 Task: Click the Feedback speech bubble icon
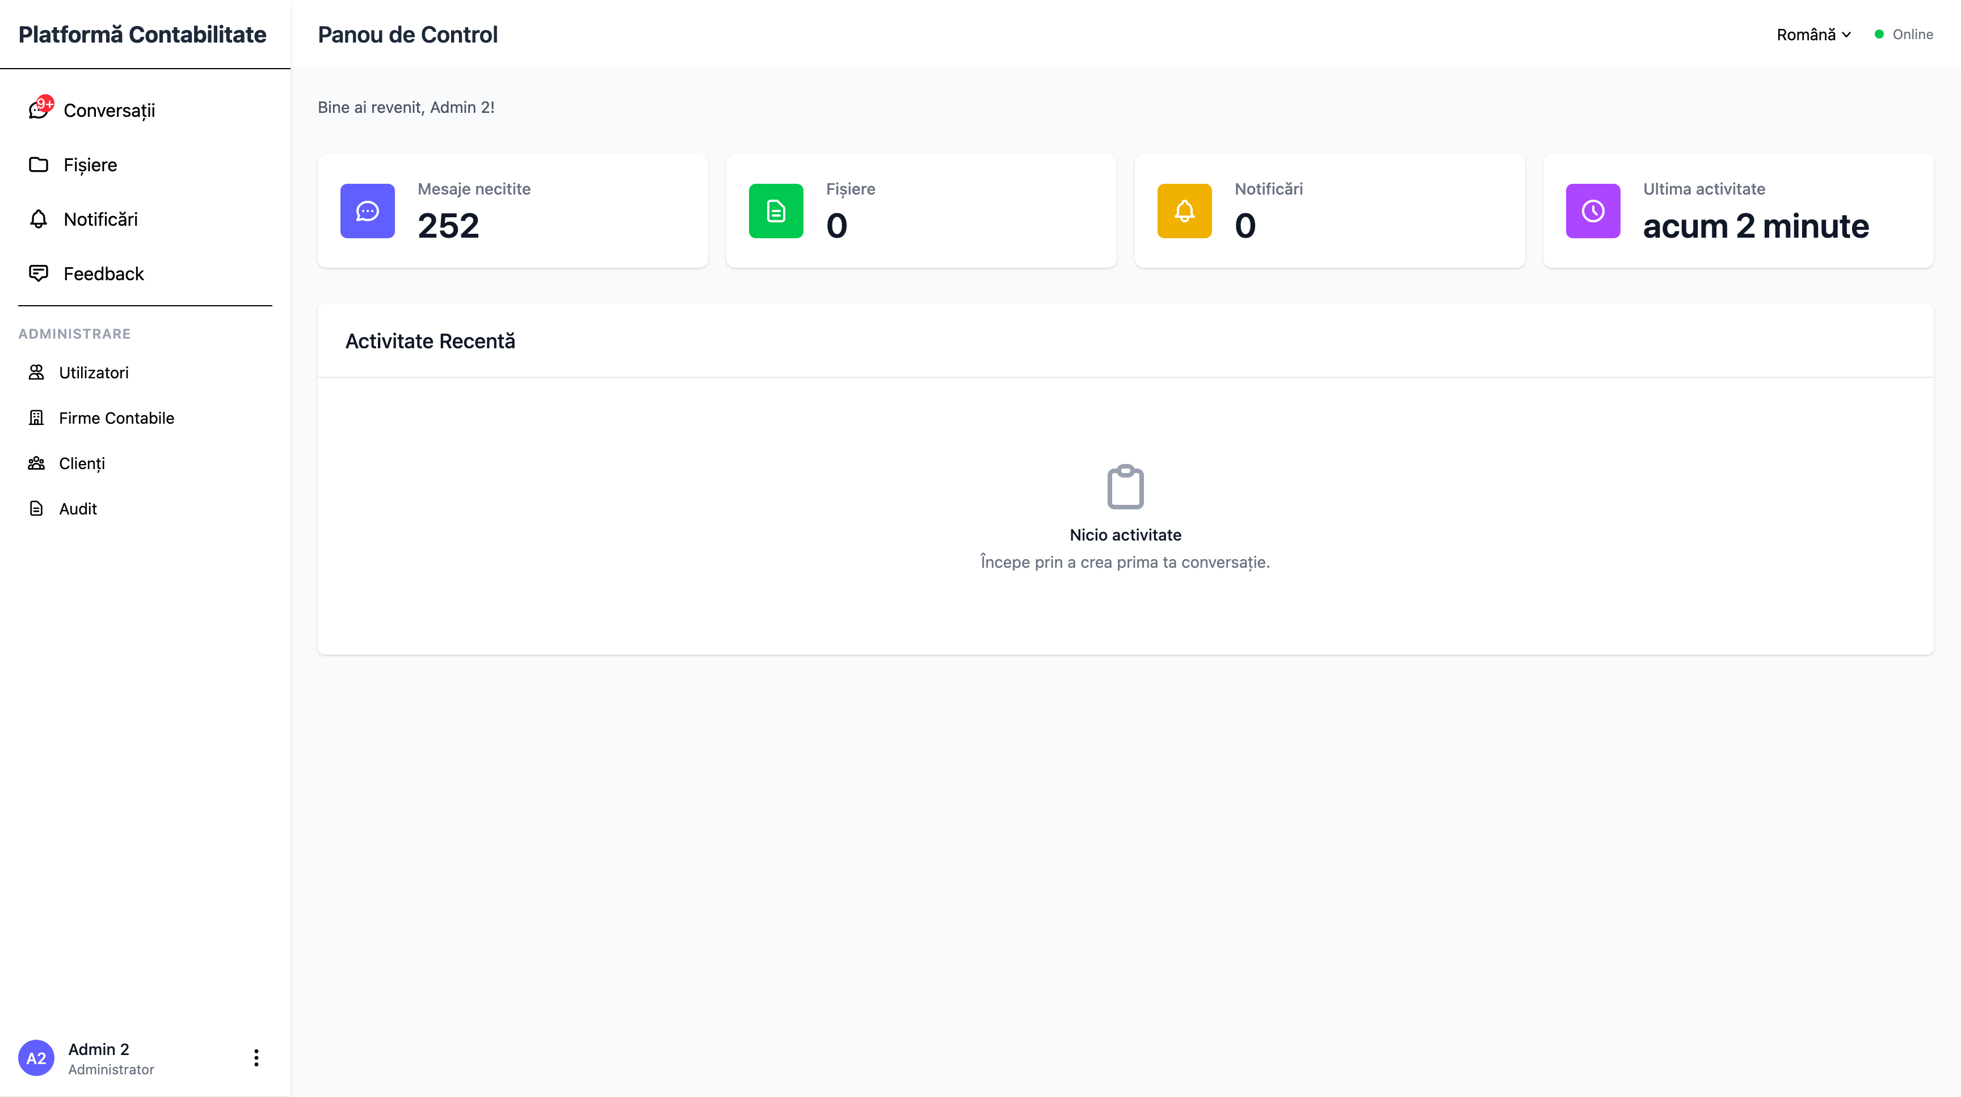tap(39, 273)
